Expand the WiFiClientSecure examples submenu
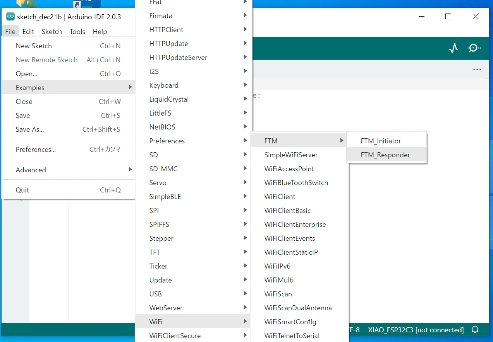Screen dimensions: 493x342 pyautogui.click(x=194, y=336)
